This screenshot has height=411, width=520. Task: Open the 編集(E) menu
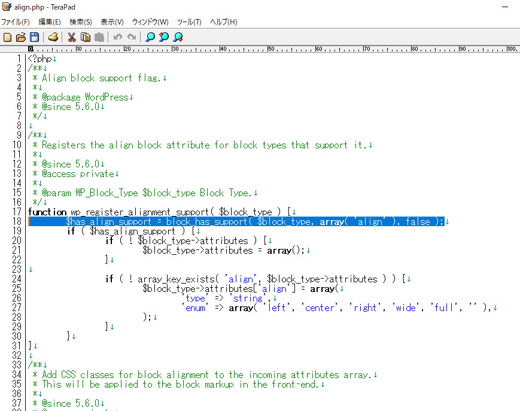pyautogui.click(x=50, y=22)
